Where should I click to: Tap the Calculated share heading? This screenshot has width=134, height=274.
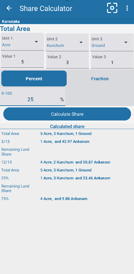point(67,127)
